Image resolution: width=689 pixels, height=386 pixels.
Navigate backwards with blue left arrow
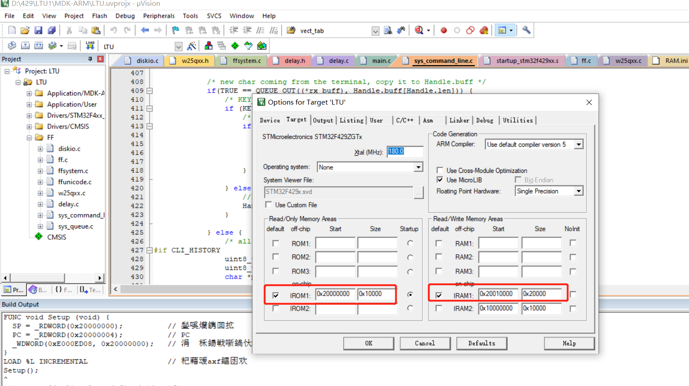(x=145, y=30)
